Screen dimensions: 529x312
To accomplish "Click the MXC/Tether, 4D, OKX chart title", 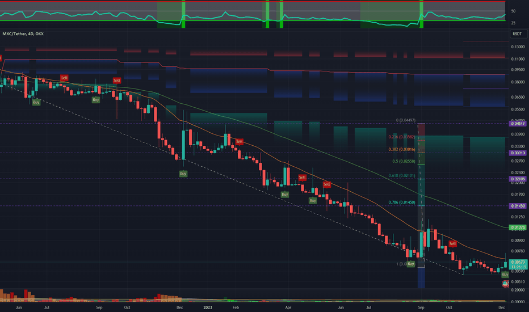I will [23, 33].
